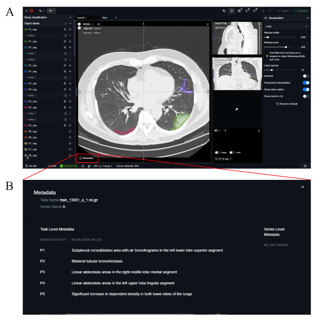Lock Entity 1 under P1_seg

click(x=66, y=35)
